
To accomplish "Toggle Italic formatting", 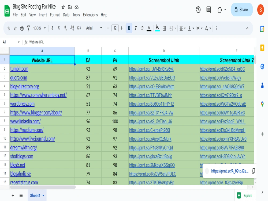I will (136, 28).
